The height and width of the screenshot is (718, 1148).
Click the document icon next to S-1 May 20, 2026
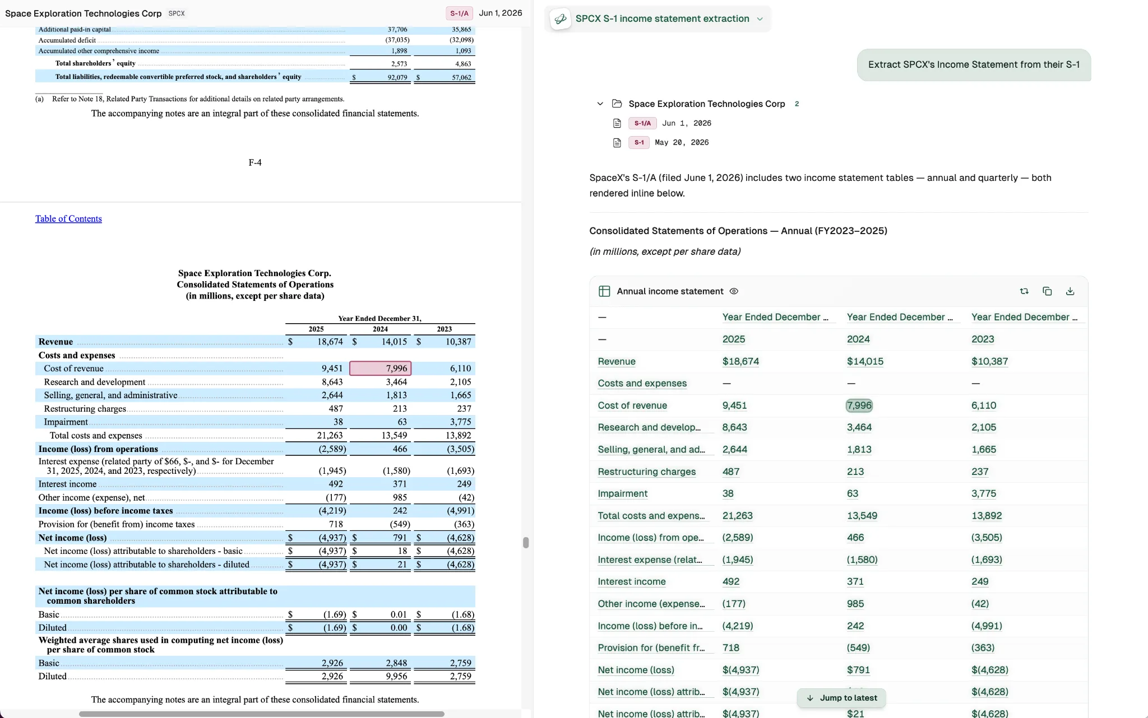click(x=617, y=143)
